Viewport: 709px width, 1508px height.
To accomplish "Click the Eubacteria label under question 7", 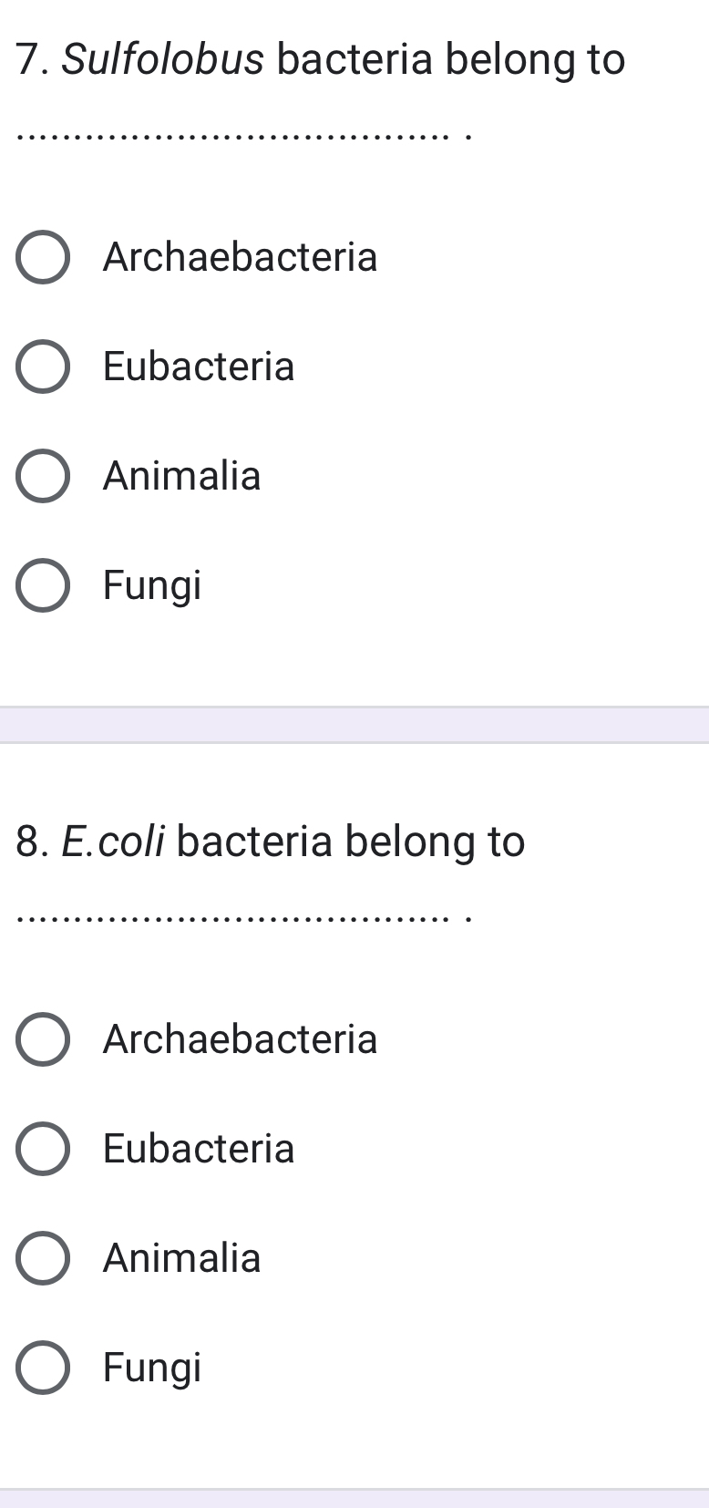I will point(200,367).
